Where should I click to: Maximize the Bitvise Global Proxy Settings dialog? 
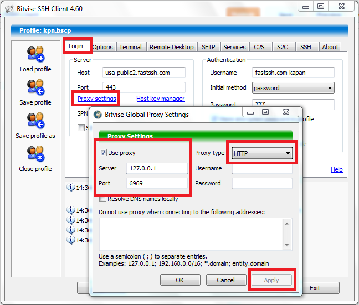pos(265,112)
